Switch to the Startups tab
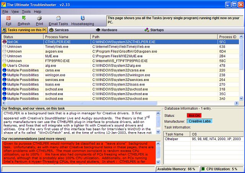 [x=154, y=30]
